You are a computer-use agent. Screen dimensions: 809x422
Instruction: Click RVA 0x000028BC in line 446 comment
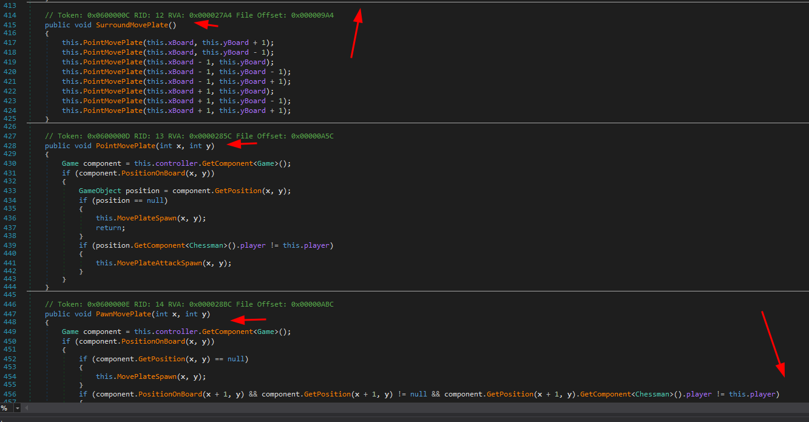(211, 304)
